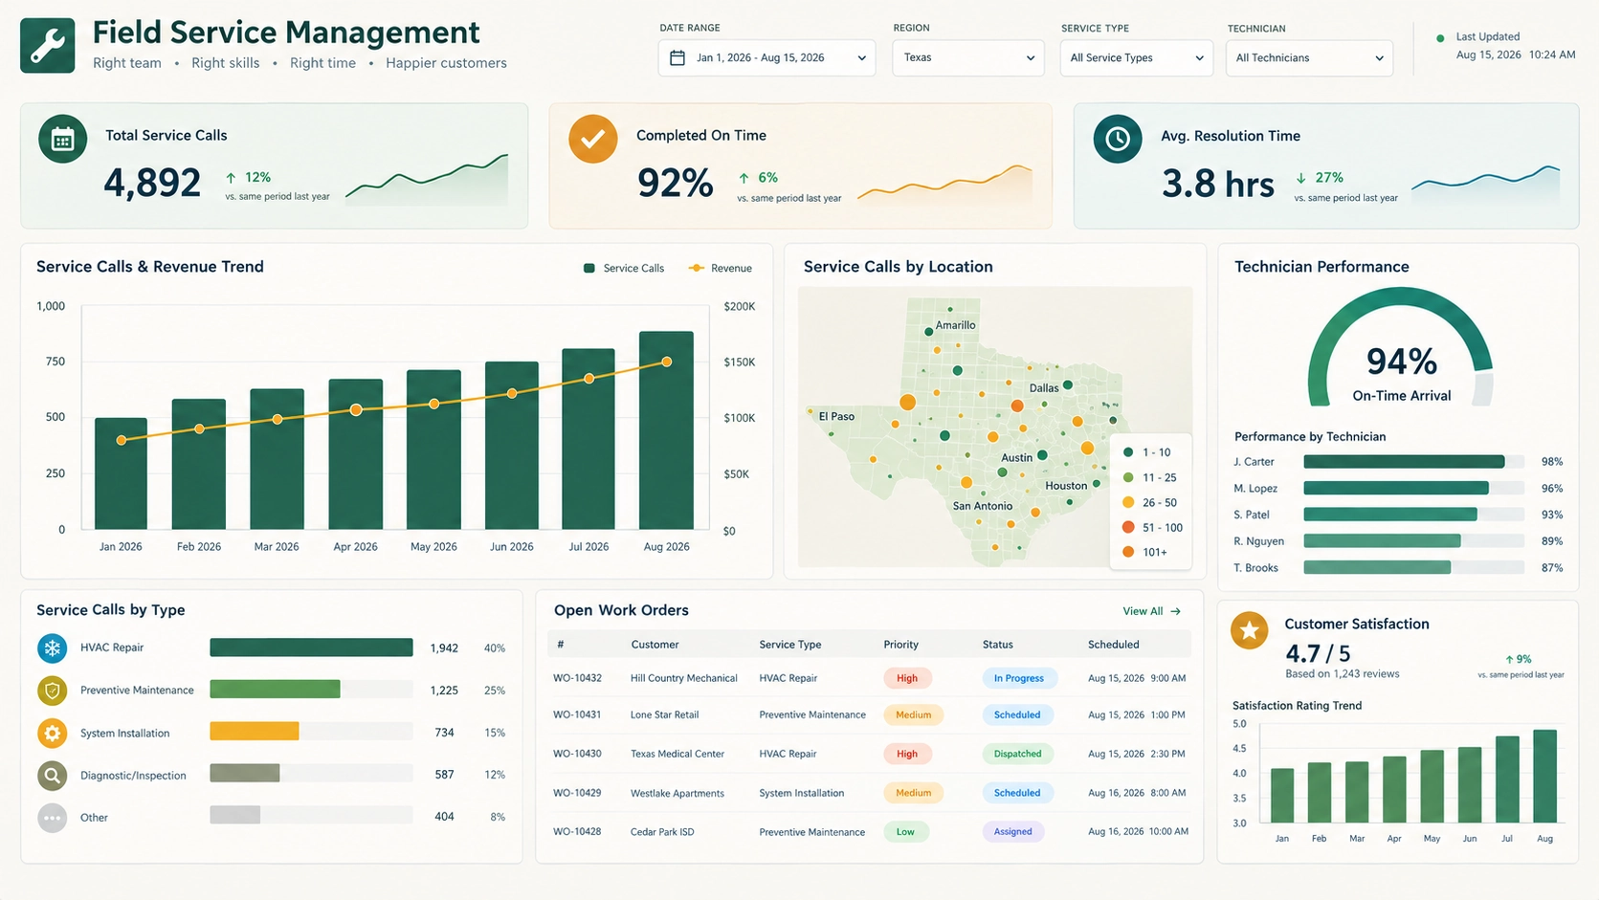Image resolution: width=1599 pixels, height=900 pixels.
Task: Click the Aug 2026 service calls bar
Action: coord(666,430)
